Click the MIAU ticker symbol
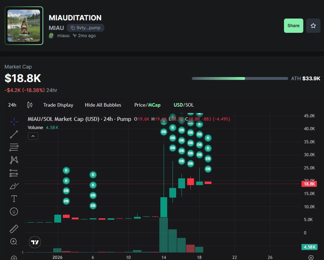Viewport: 324px width, 260px height. (x=56, y=28)
